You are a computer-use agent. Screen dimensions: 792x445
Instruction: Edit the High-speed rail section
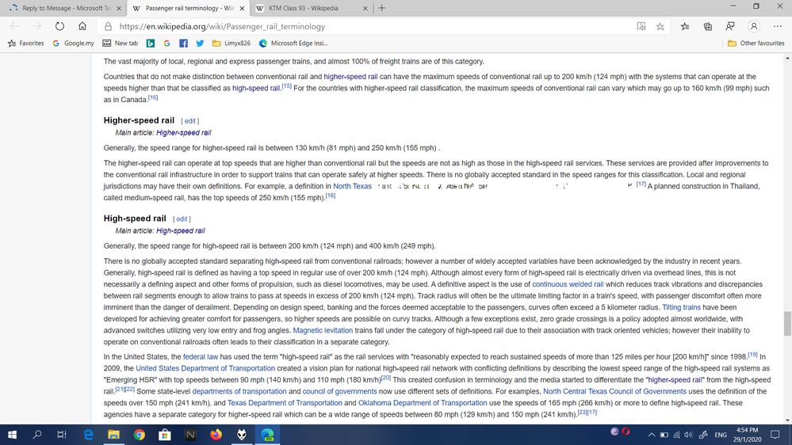(182, 219)
